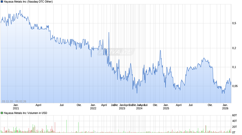
Task: Click the chart title 'Hayasa Metals Inc (Nasdaq OTC Other)'
Action: [x=28, y=2]
